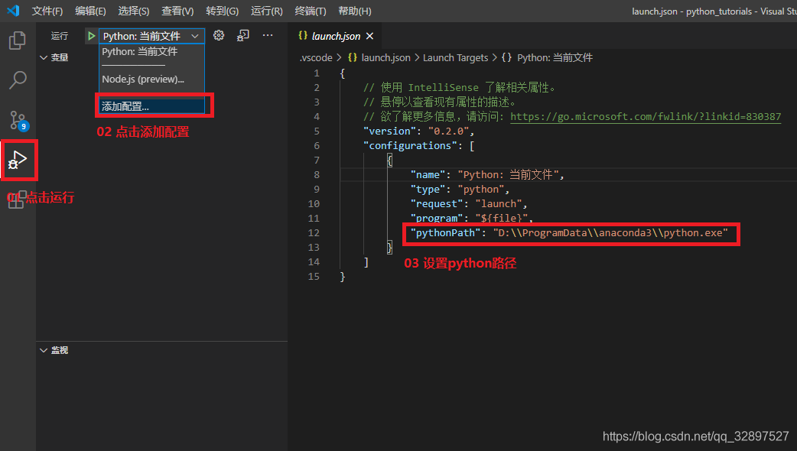Click the "name" property line

487,175
